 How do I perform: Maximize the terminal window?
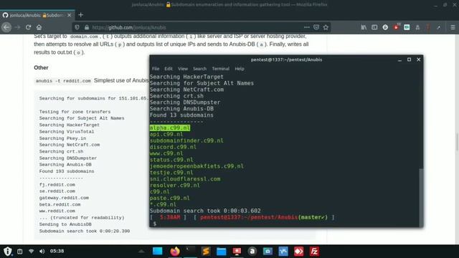409,59
